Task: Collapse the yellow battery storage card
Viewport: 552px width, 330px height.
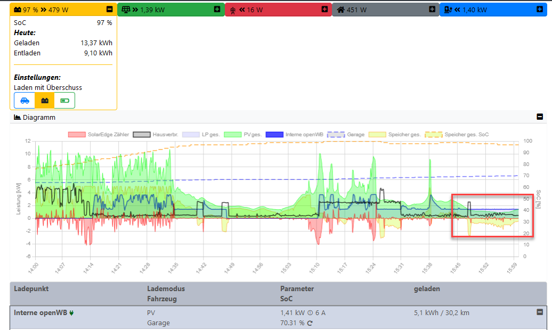Action: pos(109,10)
